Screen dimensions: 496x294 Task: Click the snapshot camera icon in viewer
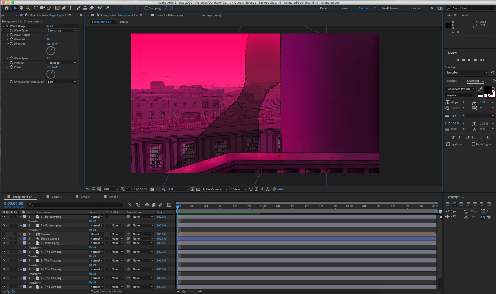point(152,189)
